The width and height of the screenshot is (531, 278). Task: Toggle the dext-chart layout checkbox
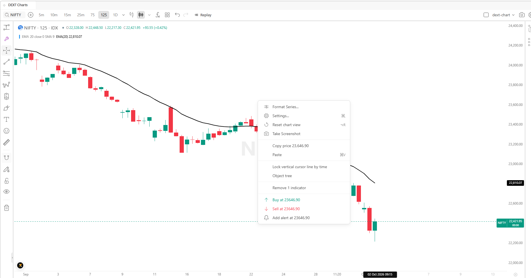pos(486,15)
